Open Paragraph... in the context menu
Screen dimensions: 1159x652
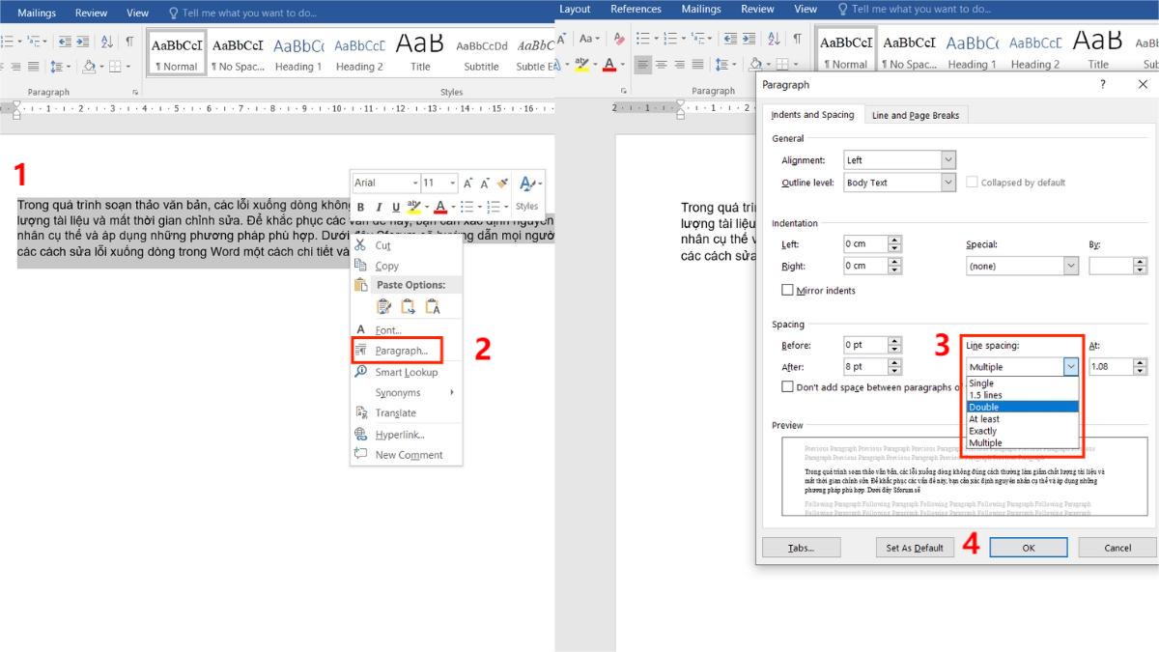[x=401, y=351]
